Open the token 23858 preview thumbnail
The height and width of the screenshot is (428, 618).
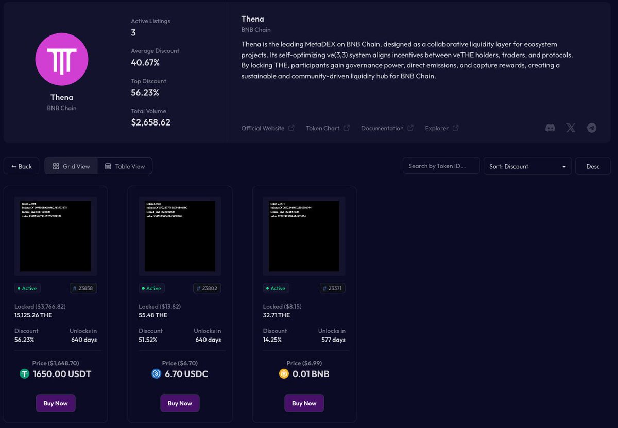56,236
